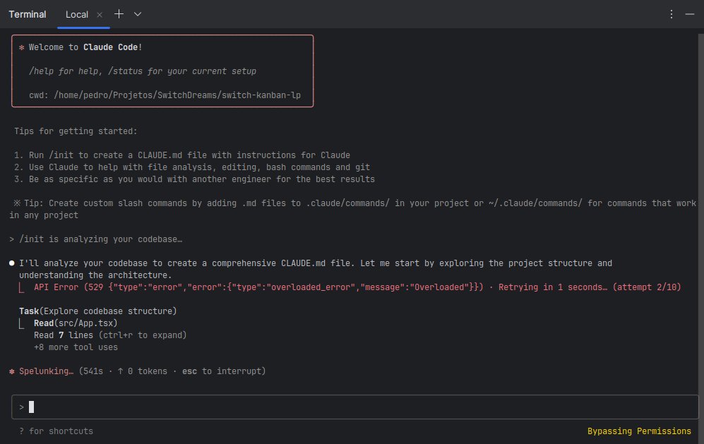Click the API Error overloaded_error message
Viewport: 704px width, 444px height.
(x=357, y=287)
